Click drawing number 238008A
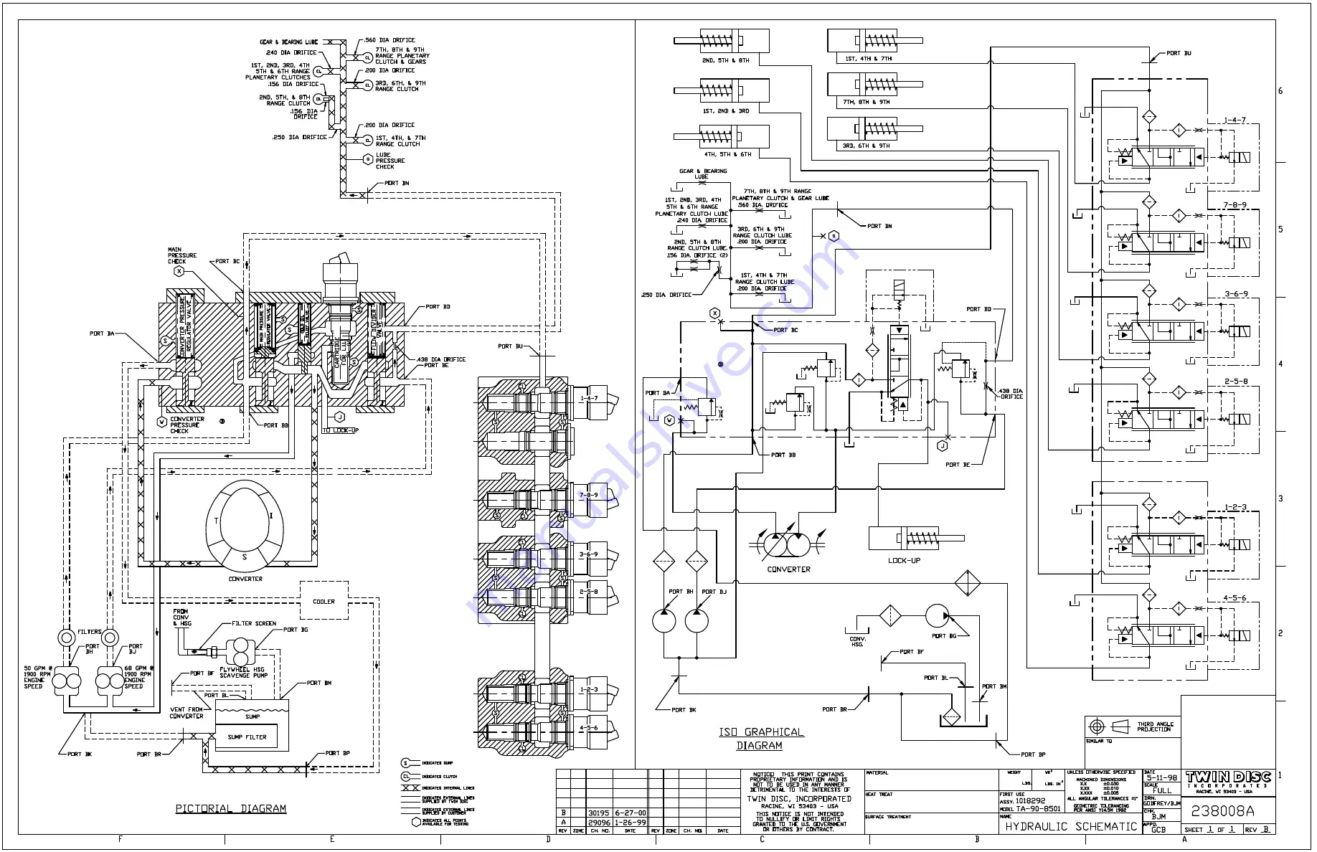Screen dimensions: 1317x852 tap(1223, 811)
